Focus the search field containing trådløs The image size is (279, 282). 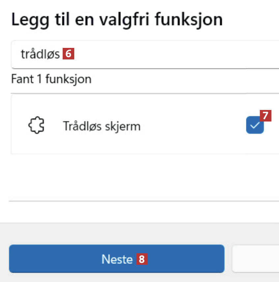(x=165, y=54)
